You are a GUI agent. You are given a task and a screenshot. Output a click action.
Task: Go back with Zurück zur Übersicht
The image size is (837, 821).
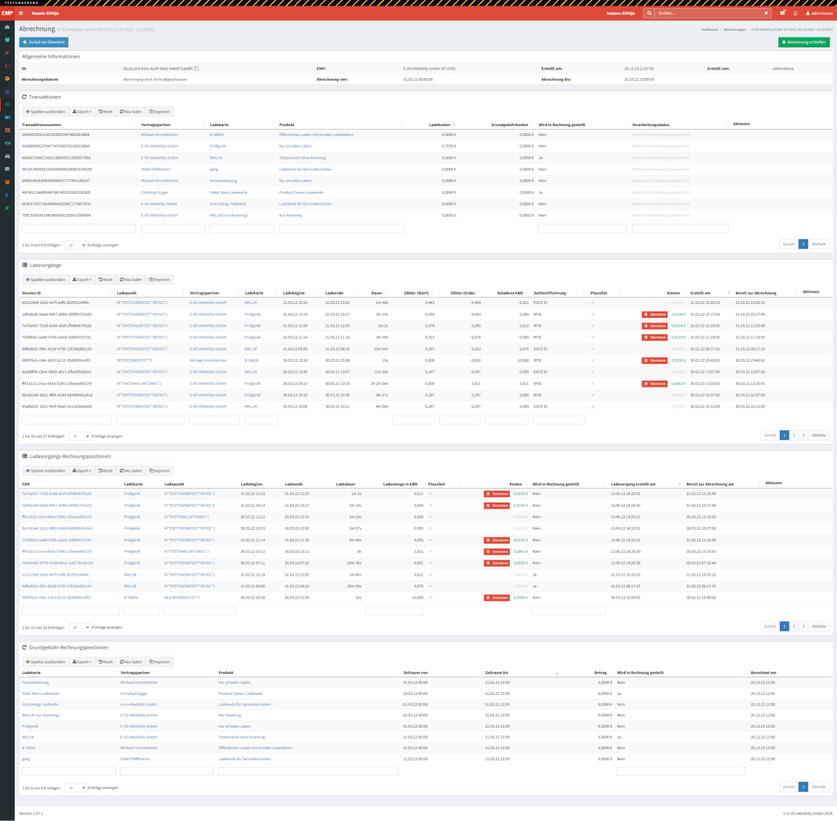44,42
